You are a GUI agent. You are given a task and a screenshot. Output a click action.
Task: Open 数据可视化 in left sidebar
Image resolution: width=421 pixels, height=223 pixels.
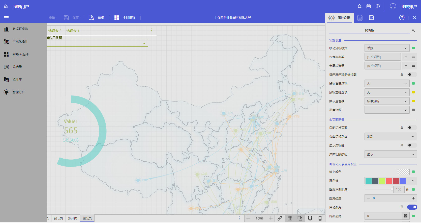pyautogui.click(x=20, y=29)
